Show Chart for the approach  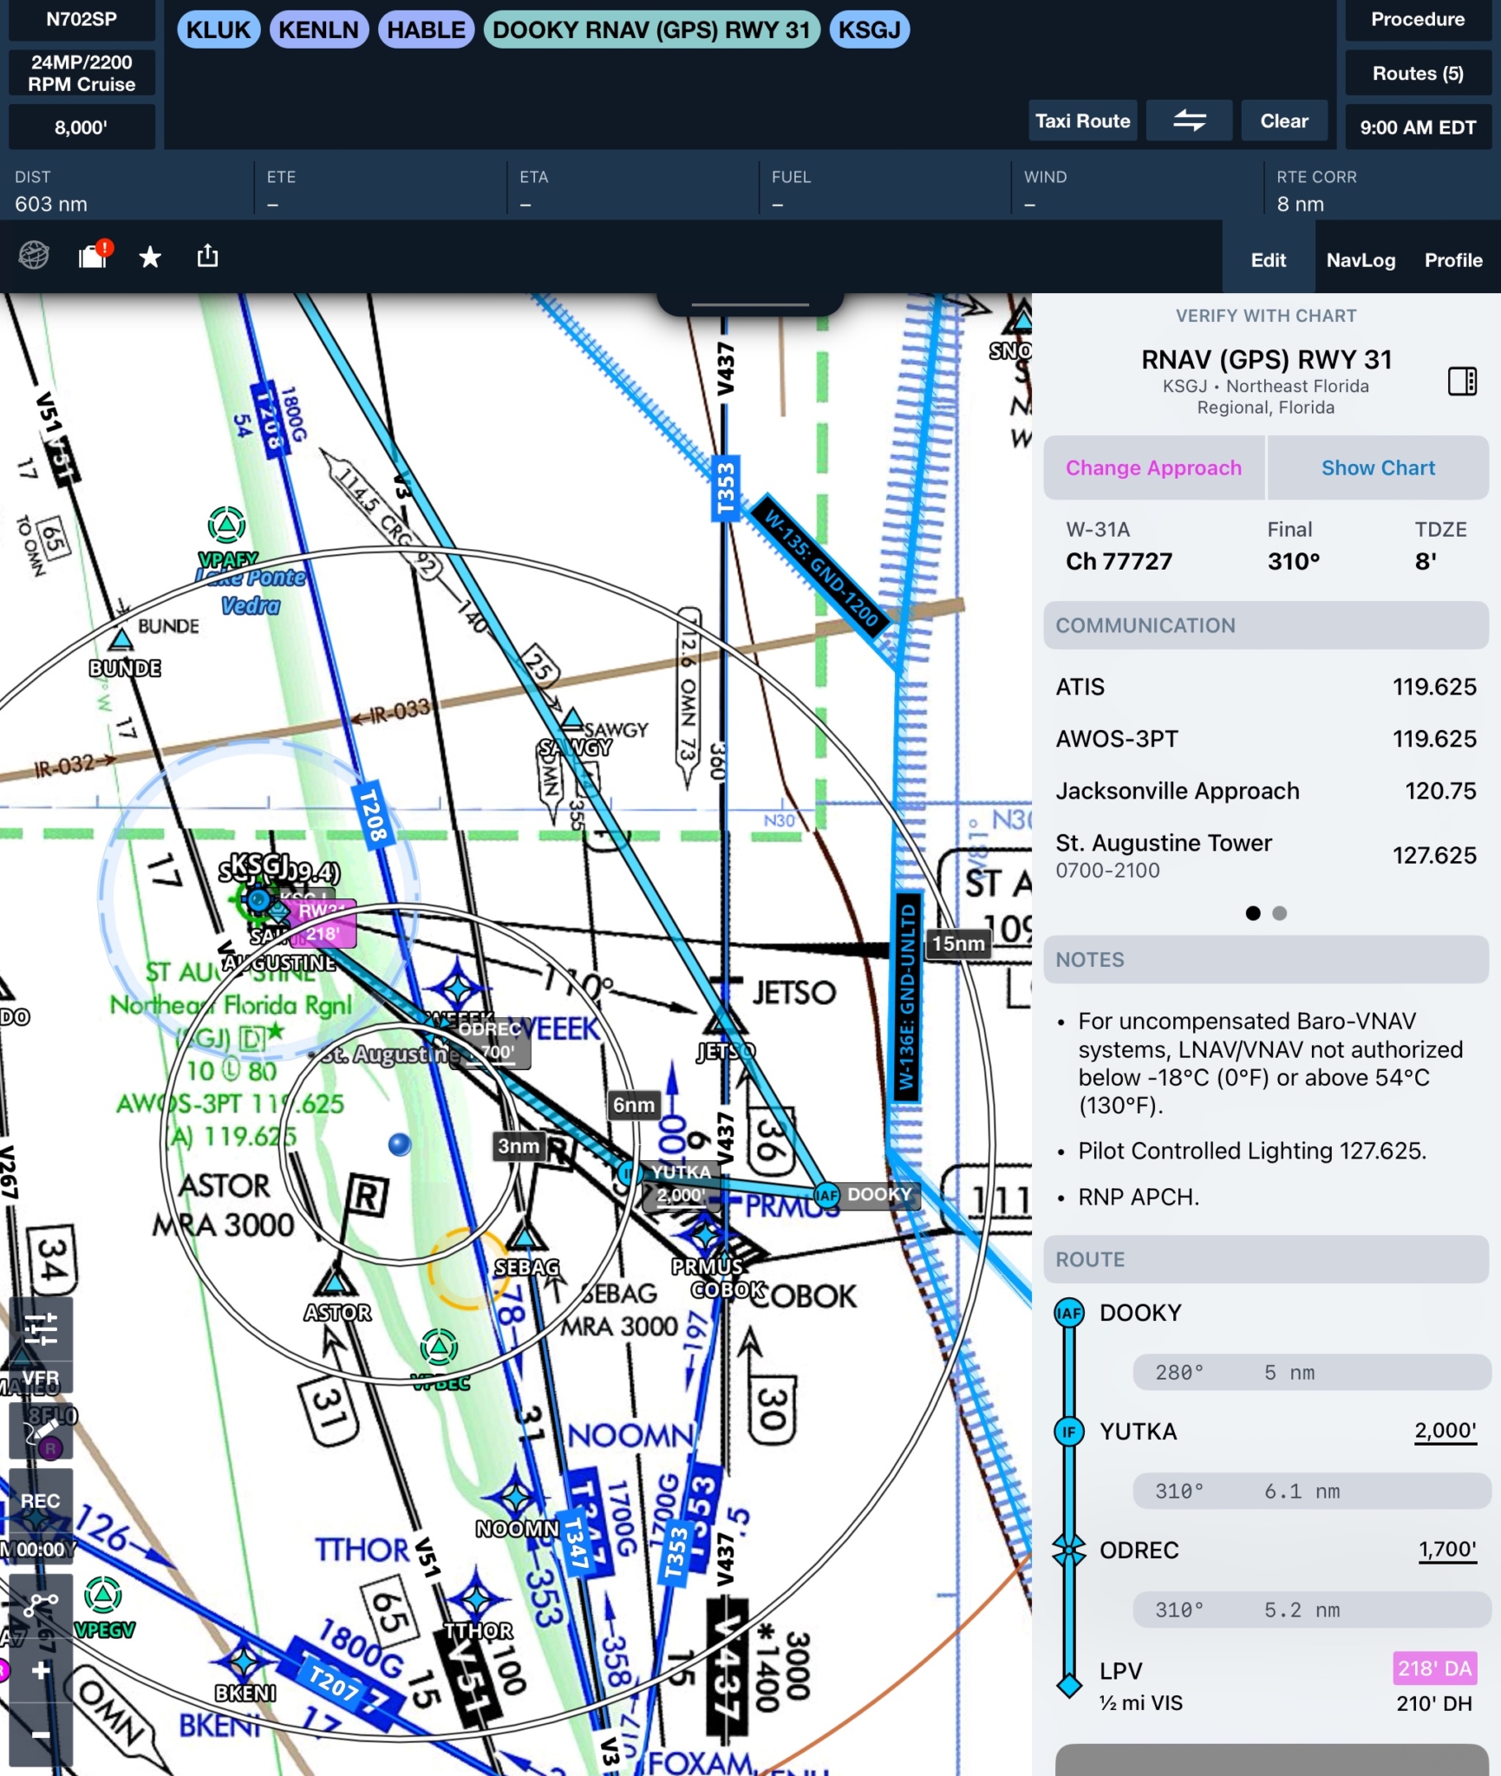(x=1378, y=468)
